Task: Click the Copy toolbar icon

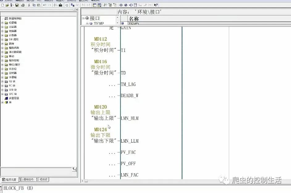Action: click(x=34, y=5)
